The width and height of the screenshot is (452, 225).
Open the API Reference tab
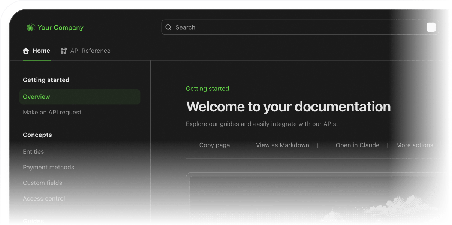pyautogui.click(x=86, y=51)
